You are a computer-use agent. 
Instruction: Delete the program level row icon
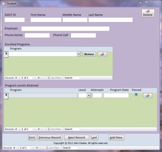coord(148,96)
